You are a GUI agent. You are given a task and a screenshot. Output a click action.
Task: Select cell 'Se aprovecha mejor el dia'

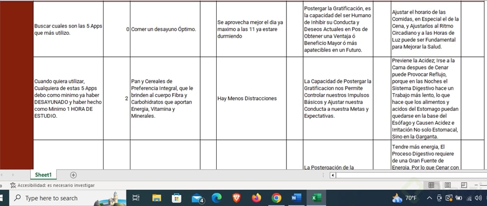coord(251,29)
